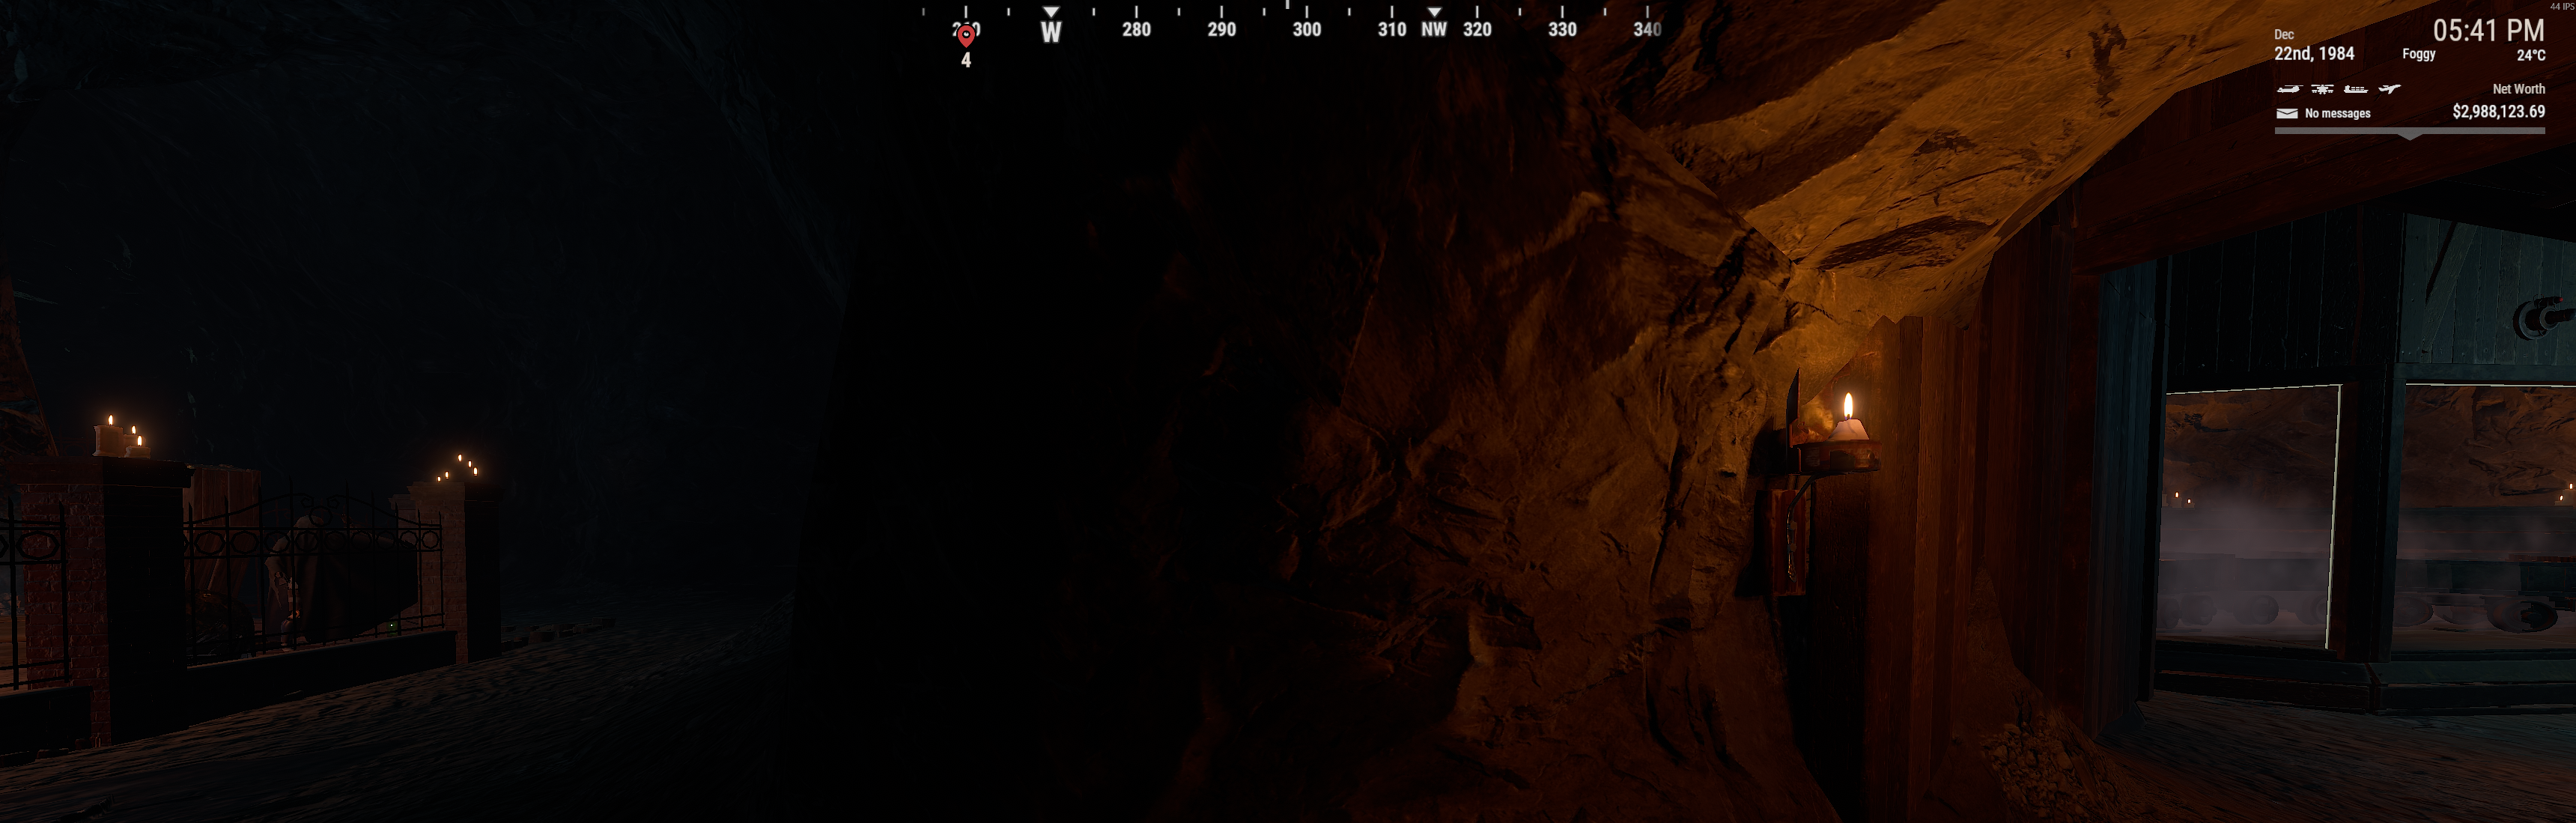
Task: Click the Foggy weather label
Action: pyautogui.click(x=2418, y=55)
